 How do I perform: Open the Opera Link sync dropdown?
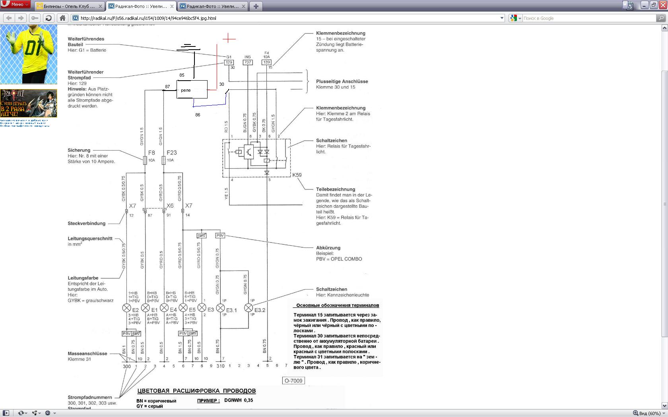(x=23, y=413)
